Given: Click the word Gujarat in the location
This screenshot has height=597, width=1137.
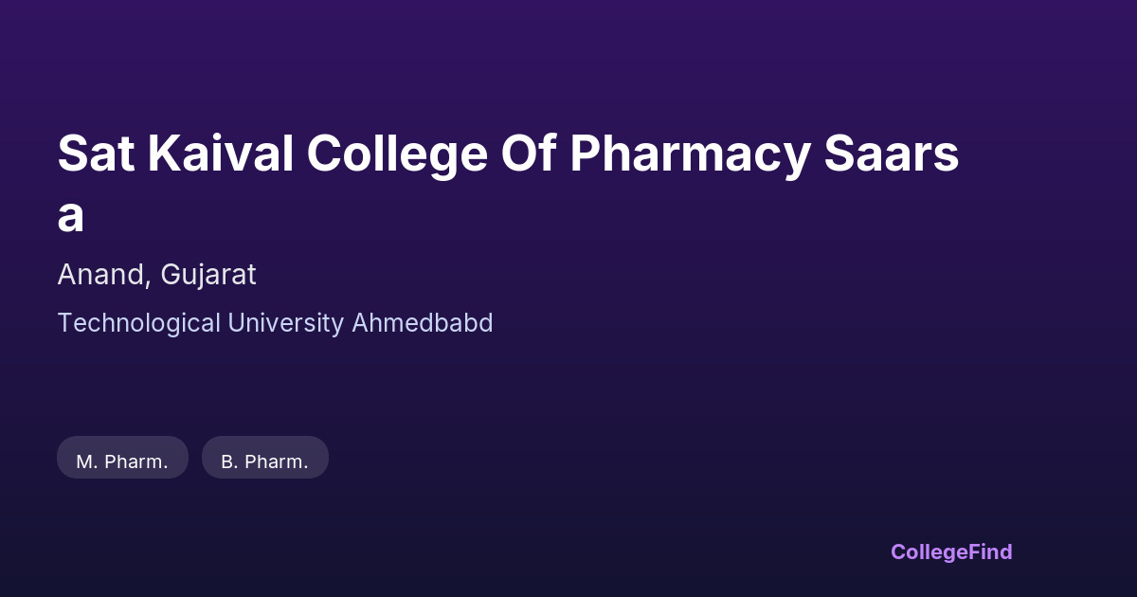Looking at the screenshot, I should click(x=208, y=275).
